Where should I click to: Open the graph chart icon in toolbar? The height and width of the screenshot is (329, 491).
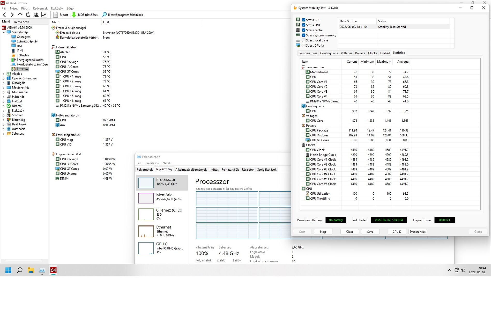tap(44, 15)
